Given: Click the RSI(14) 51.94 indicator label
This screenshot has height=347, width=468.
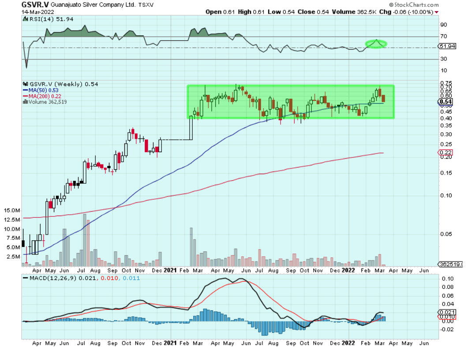Looking at the screenshot, I should click(51, 19).
